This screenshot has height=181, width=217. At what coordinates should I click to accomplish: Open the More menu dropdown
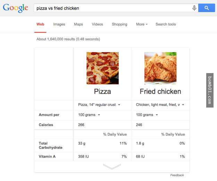pos(142,24)
